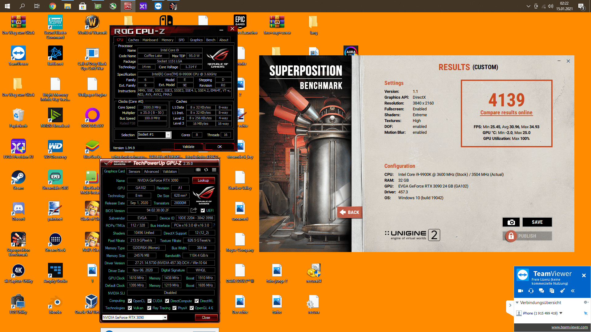Viewport: 591px width, 332px height.
Task: Switch to the Advanced tab in GPU-Z
Action: (151, 172)
